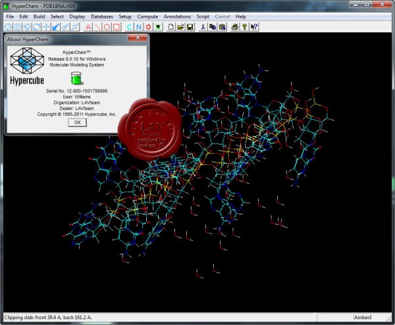Click the 'Organization: LAVteam' text

77,103
